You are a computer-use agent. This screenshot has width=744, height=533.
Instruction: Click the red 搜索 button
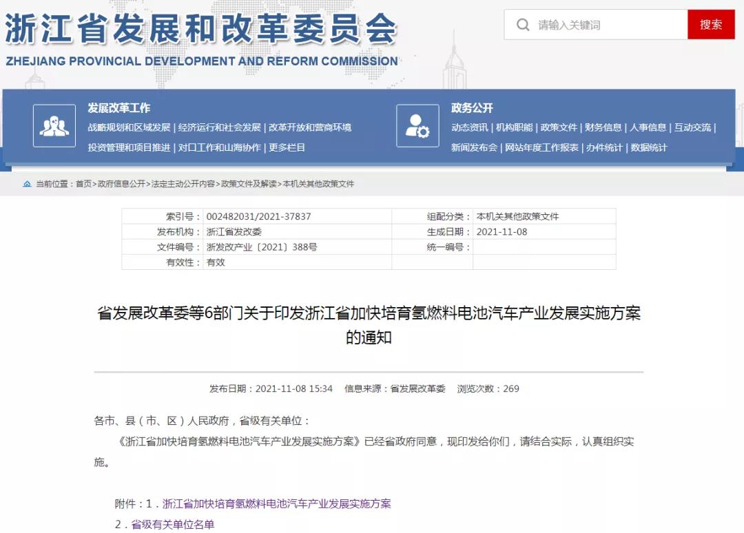click(711, 25)
